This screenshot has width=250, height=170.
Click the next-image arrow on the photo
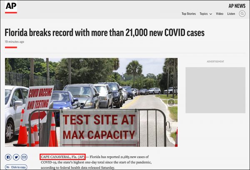(x=171, y=102)
